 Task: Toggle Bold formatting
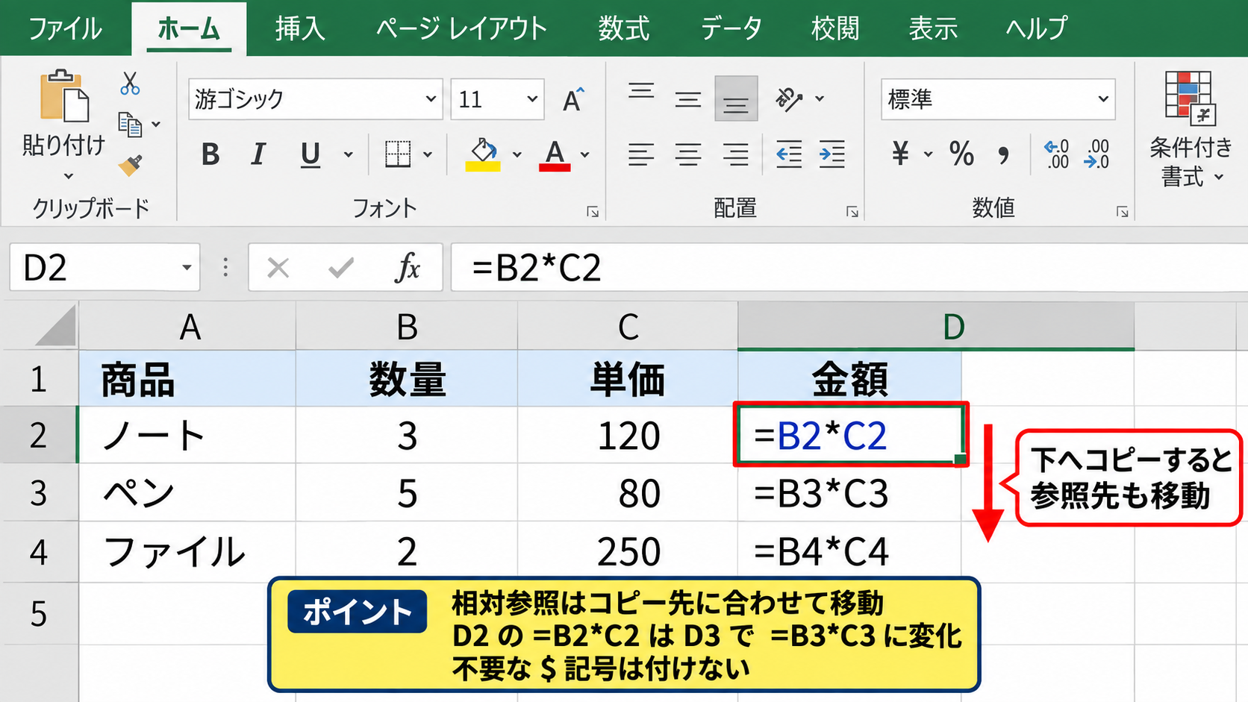click(210, 154)
